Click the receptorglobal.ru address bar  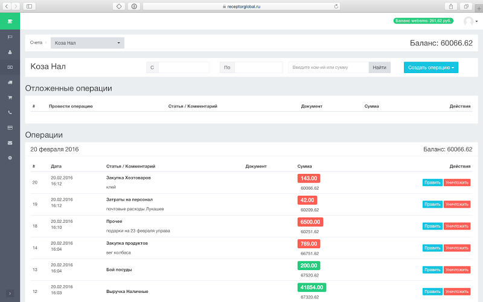(241, 6)
